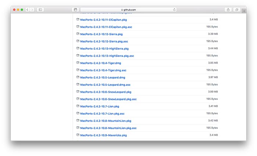Click the 3.97 MB size of Leopard.dmg
Image resolution: width=257 pixels, height=156 pixels.
(x=213, y=77)
